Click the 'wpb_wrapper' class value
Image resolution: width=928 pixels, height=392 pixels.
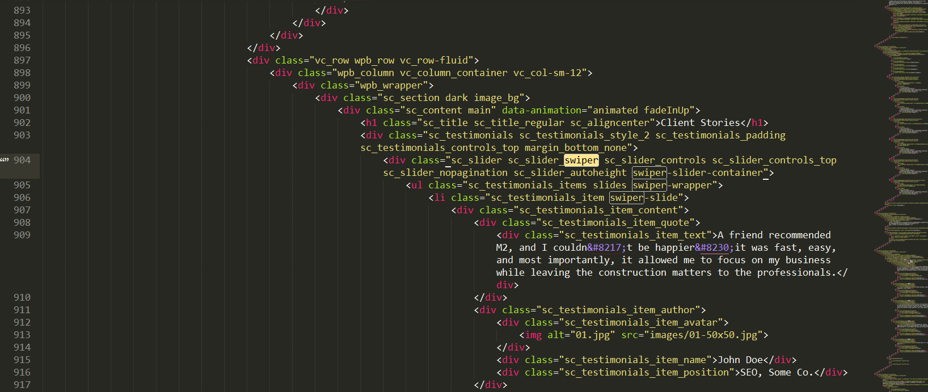click(x=391, y=86)
